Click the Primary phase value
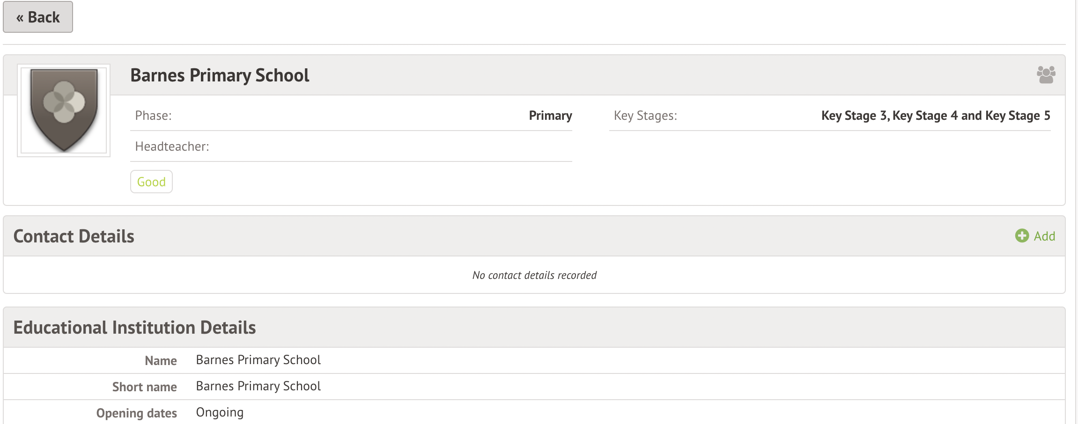This screenshot has width=1078, height=424. coord(550,116)
